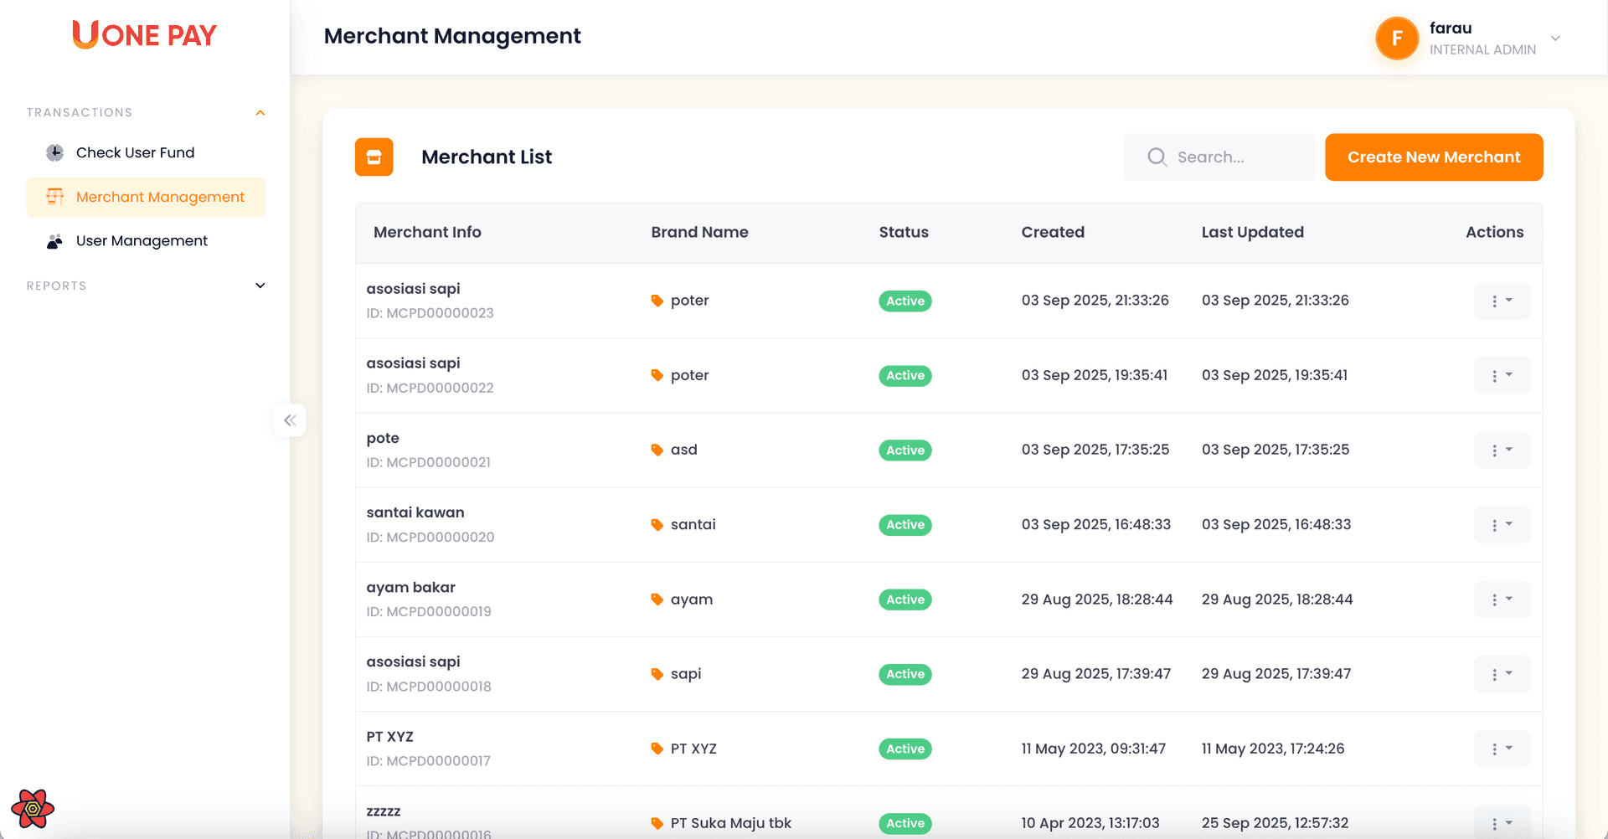Viewport: 1608px width, 839px height.
Task: Select the User Management people icon
Action: [x=54, y=240]
